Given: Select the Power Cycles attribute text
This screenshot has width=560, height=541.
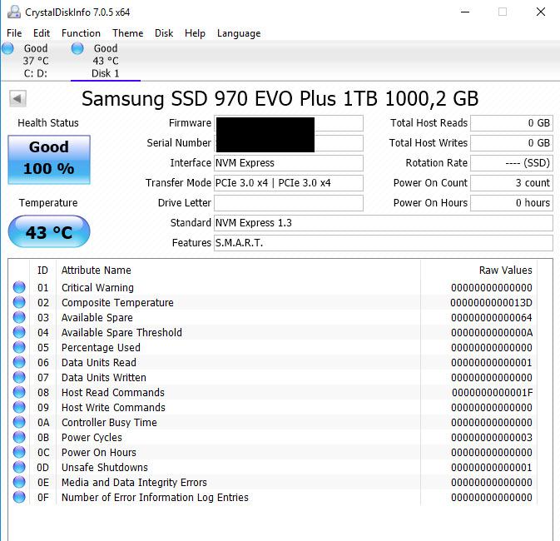Looking at the screenshot, I should [92, 438].
